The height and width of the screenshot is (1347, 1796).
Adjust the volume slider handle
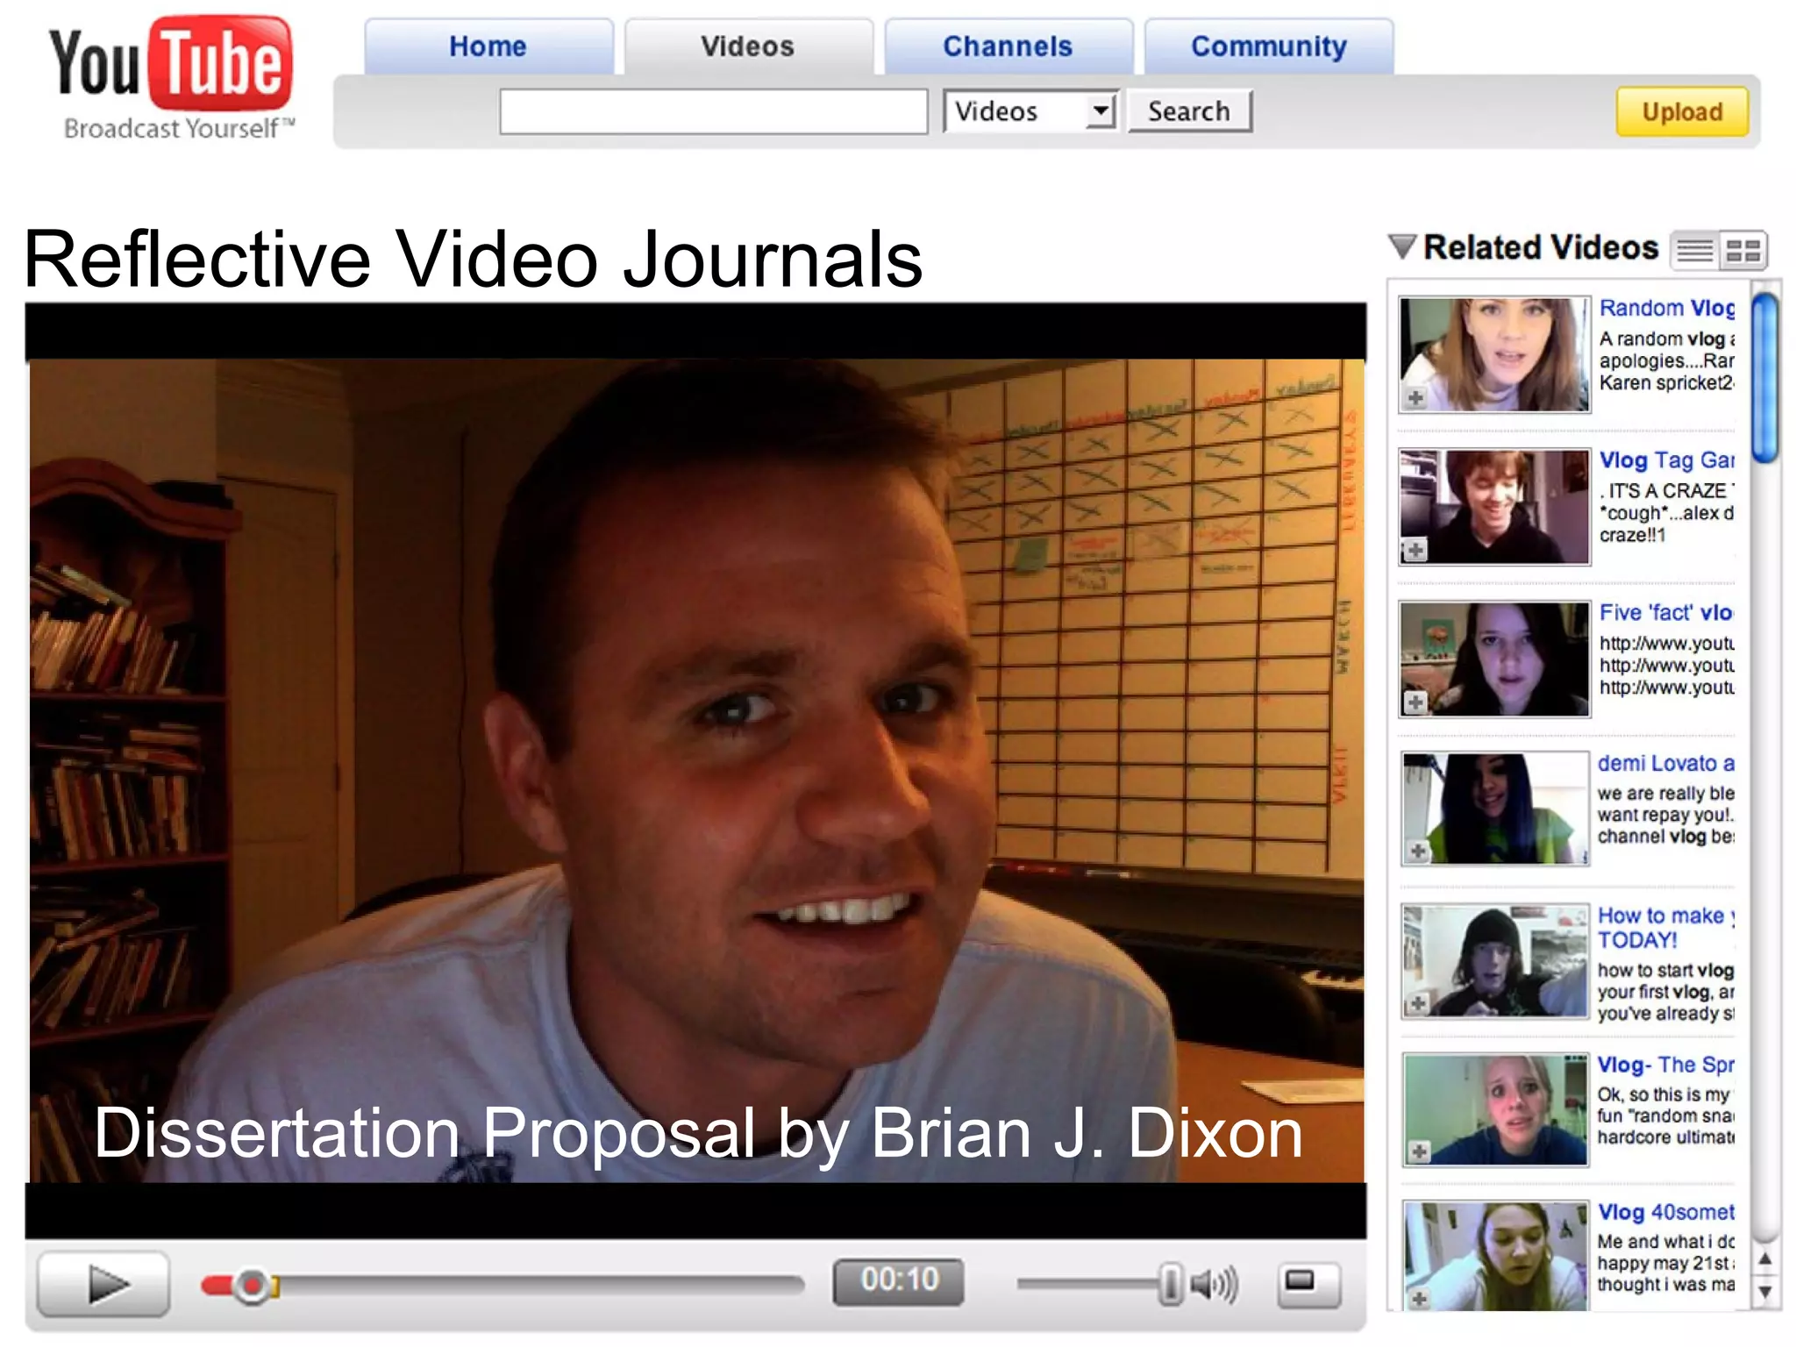click(1171, 1285)
